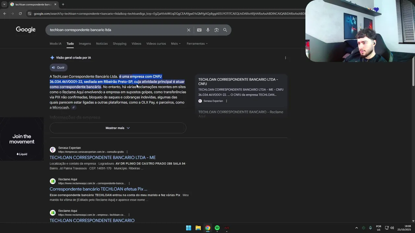415x233 pixels.
Task: Reload the page
Action: pos(20,14)
